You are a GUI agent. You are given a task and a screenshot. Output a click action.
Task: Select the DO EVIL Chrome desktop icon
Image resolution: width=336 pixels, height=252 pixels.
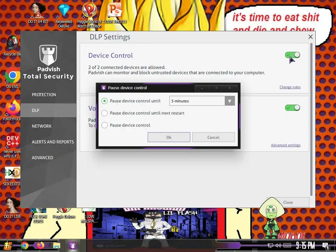pos(12,78)
